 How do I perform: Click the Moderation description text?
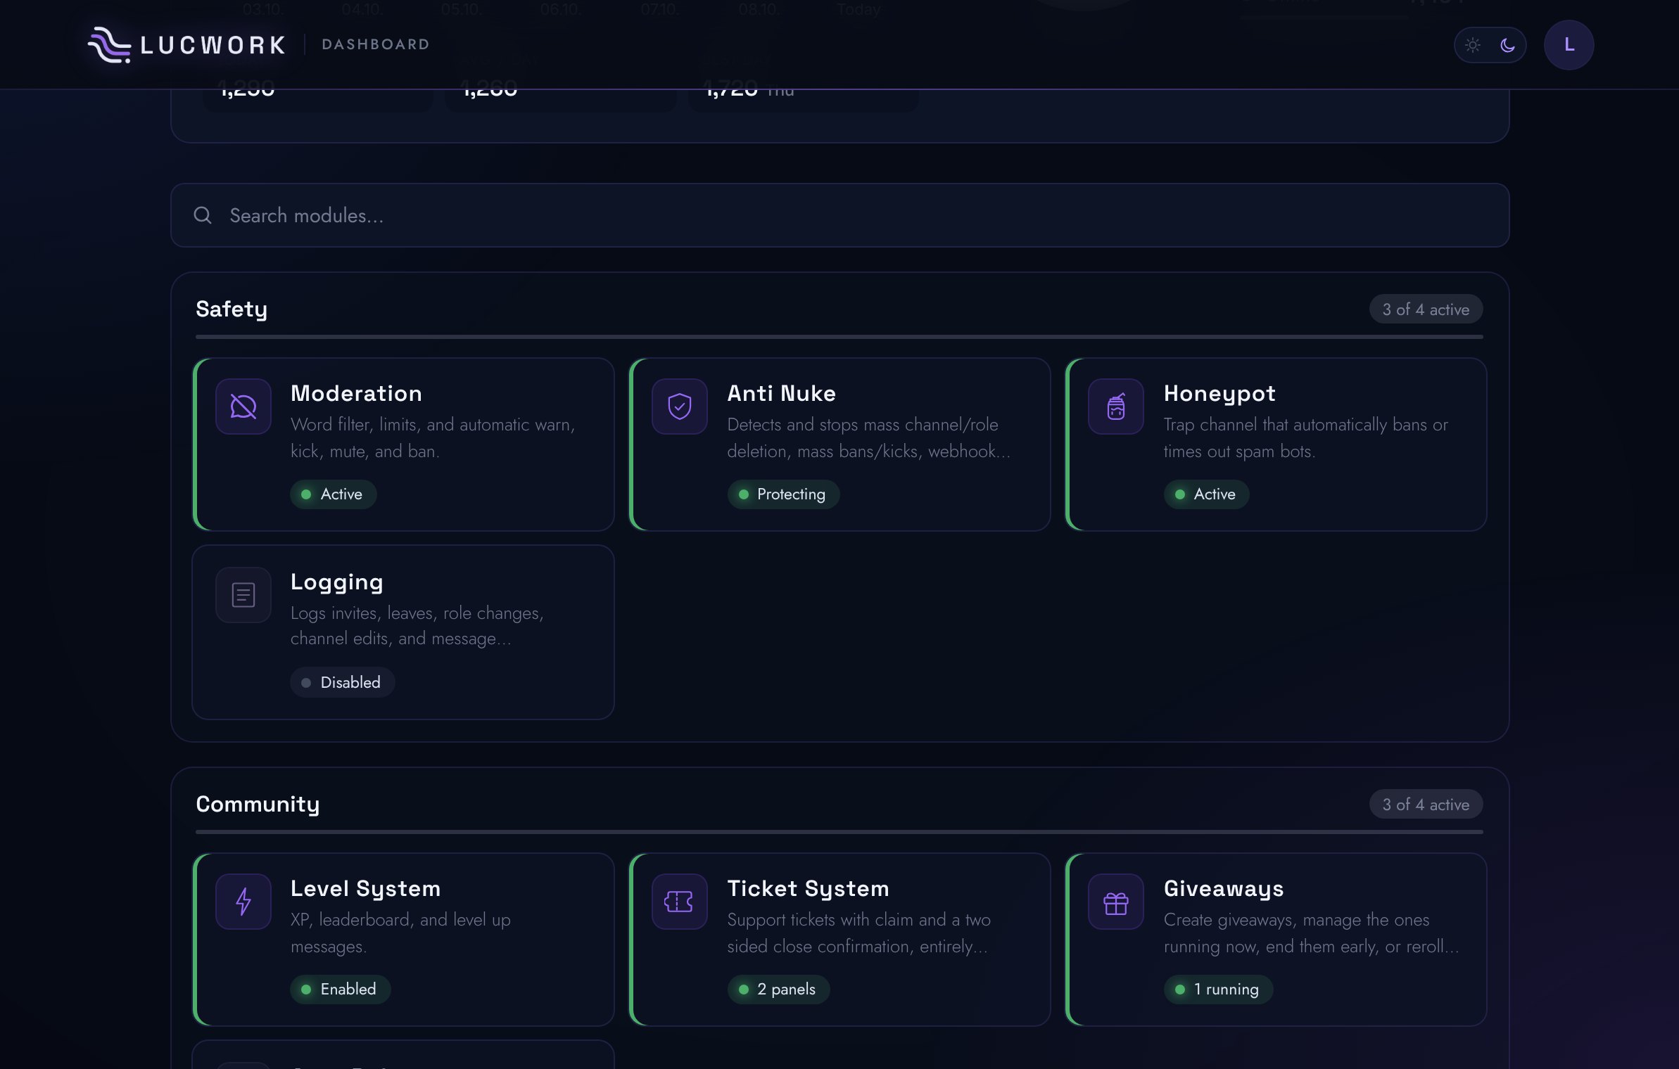pos(433,437)
